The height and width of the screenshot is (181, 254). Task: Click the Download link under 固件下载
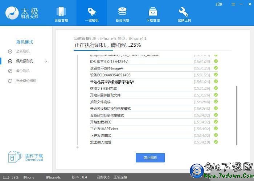tap(34, 160)
